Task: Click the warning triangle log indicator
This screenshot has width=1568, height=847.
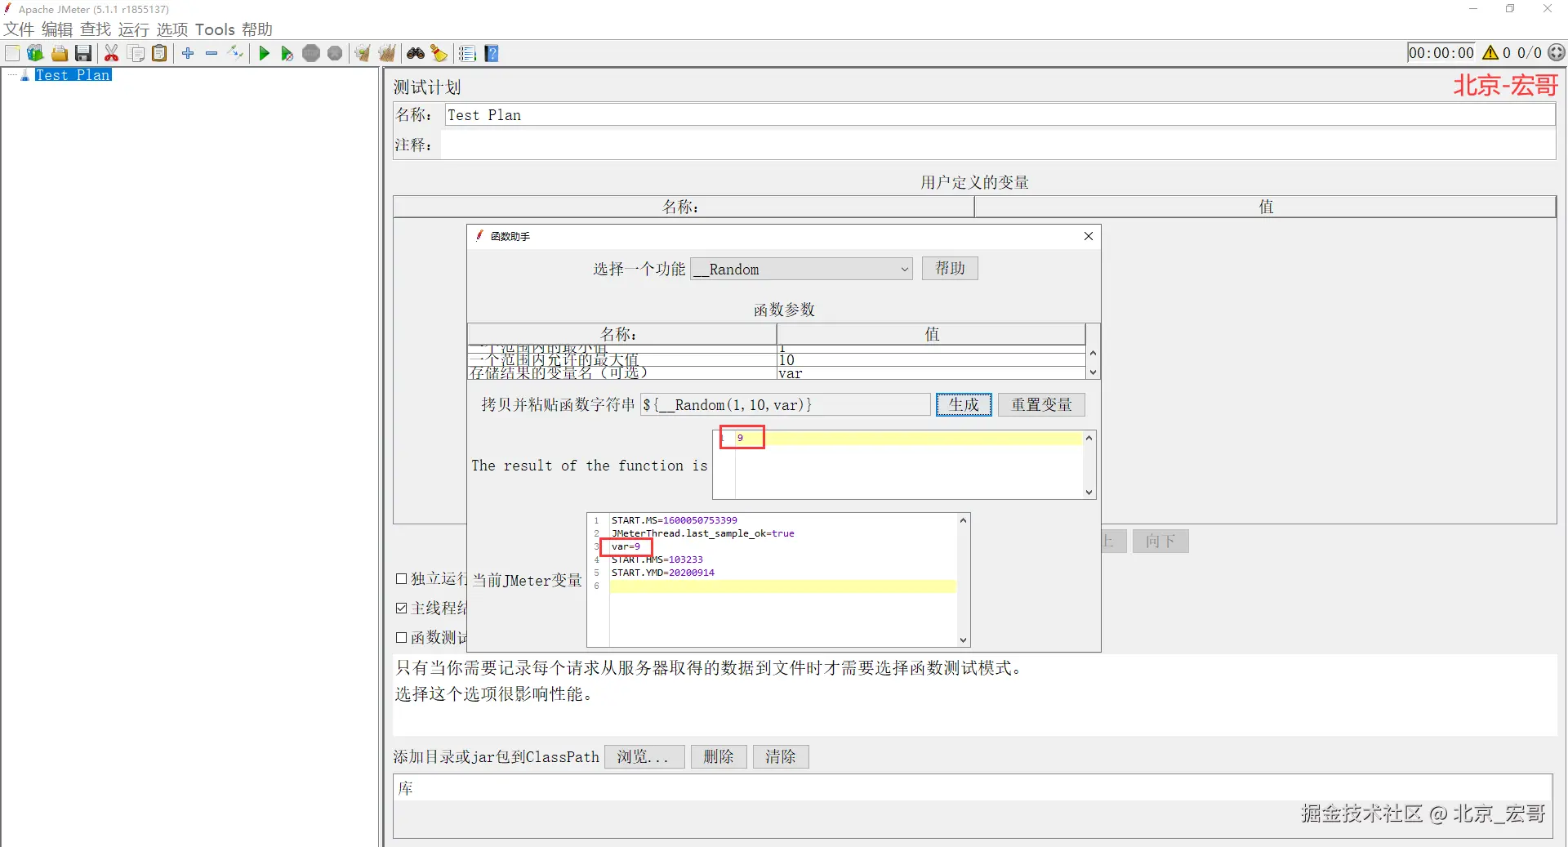Action: click(x=1490, y=53)
